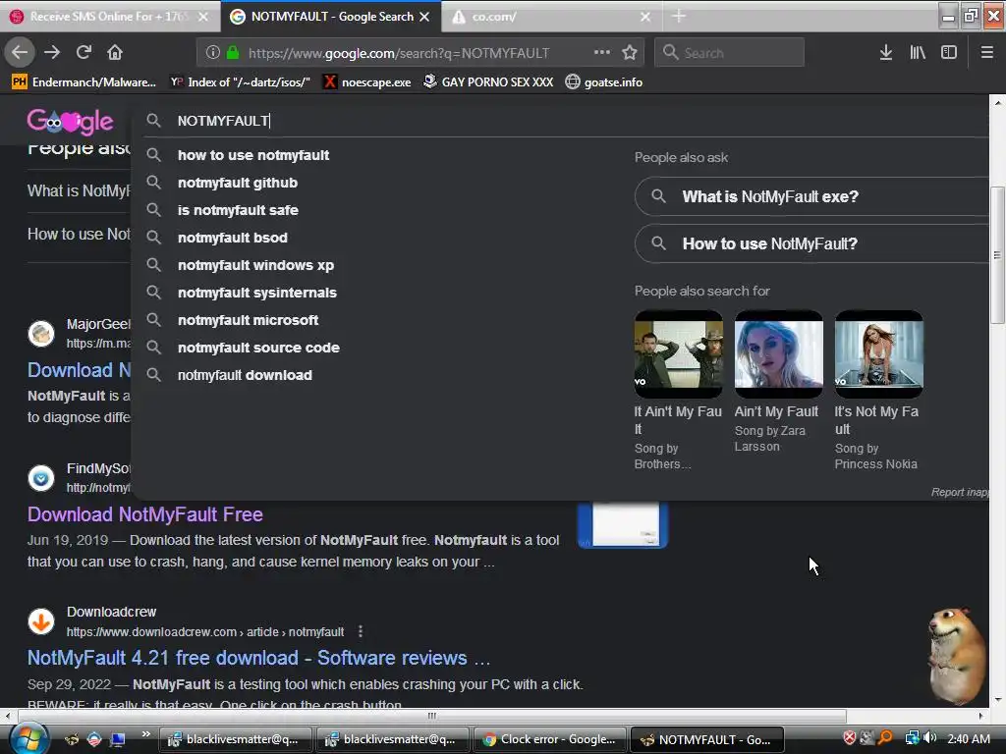Open a new browser tab
The height and width of the screenshot is (754, 1006).
point(679,17)
